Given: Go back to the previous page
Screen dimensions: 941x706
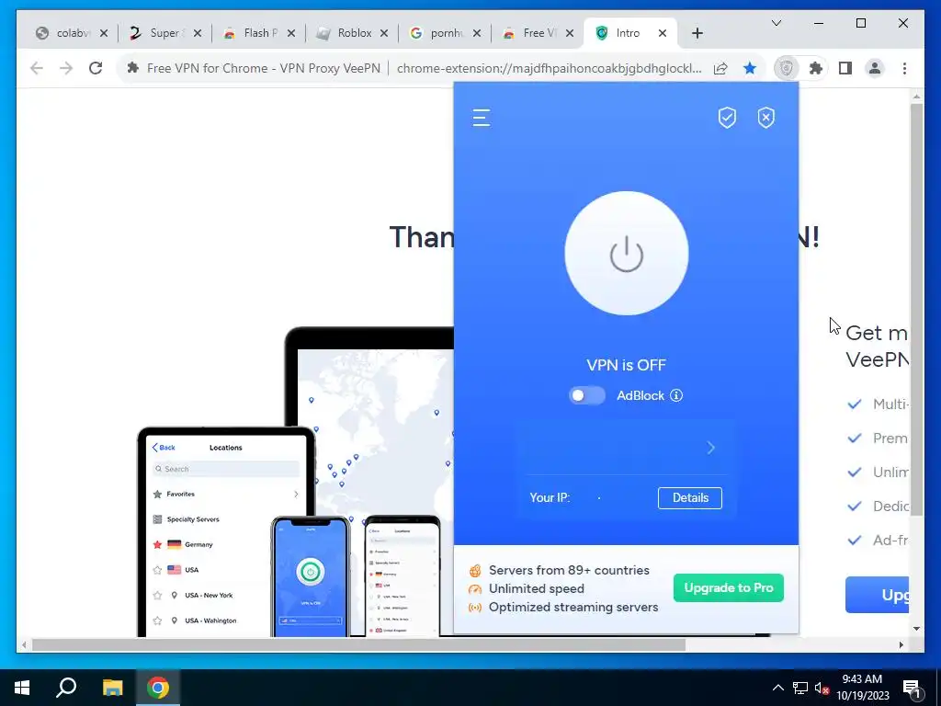Looking at the screenshot, I should tap(37, 68).
